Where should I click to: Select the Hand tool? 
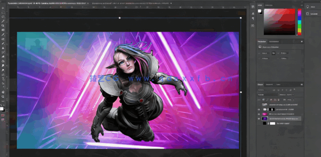[x=3, y=92]
